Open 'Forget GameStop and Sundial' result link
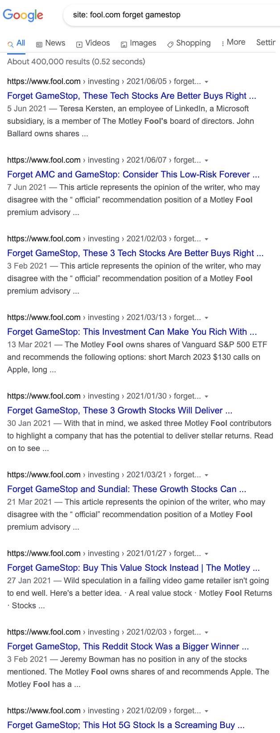This screenshot has width=280, height=733. point(127,489)
